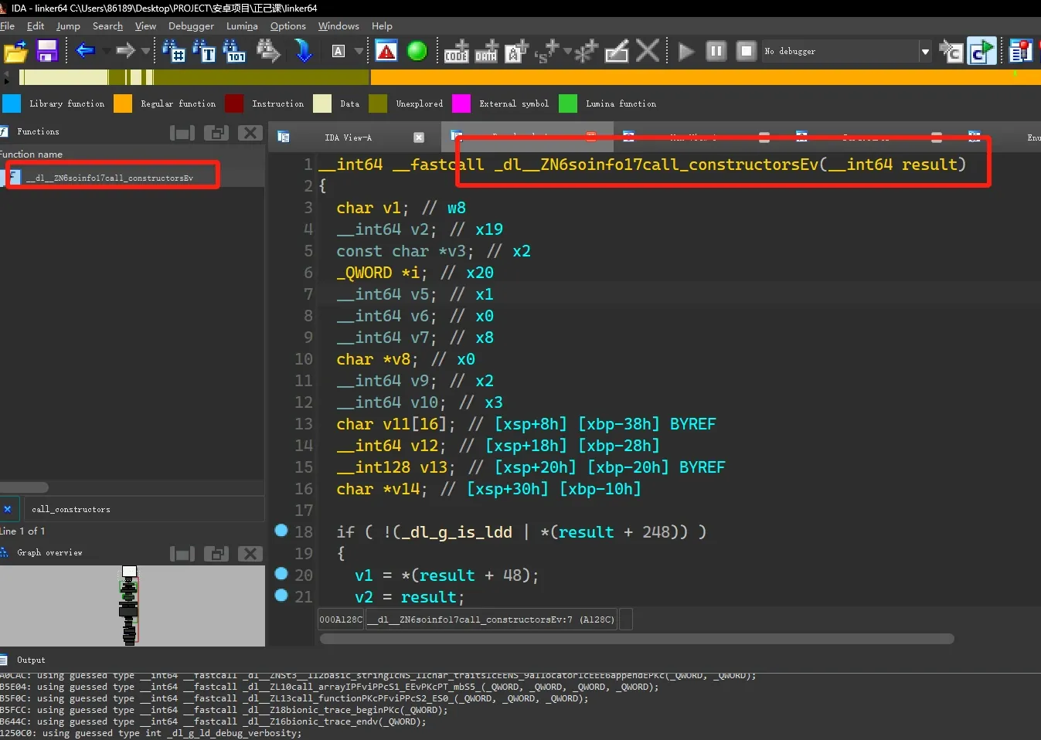Click the add DATA conversion icon
1041x740 pixels.
(486, 52)
